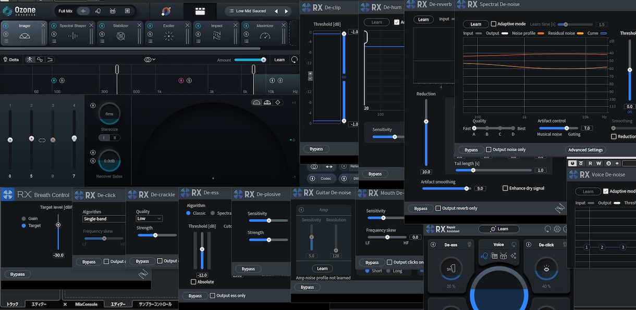Select the drums signal type icon in Ozone
This screenshot has width=636, height=310.
[113, 11]
